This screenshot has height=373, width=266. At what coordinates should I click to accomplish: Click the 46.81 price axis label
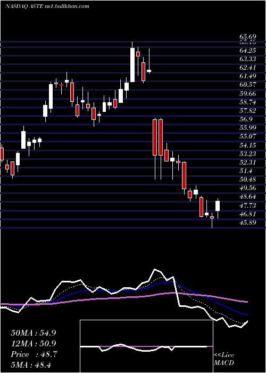[248, 214]
